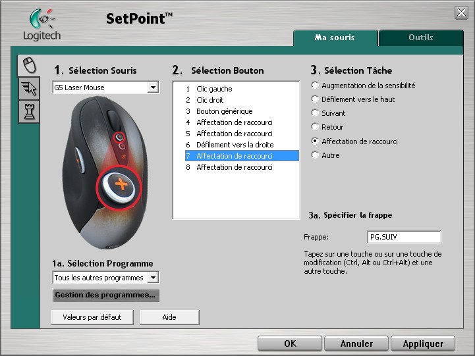Open the pointer movement settings icon
The image size is (475, 356).
(29, 89)
